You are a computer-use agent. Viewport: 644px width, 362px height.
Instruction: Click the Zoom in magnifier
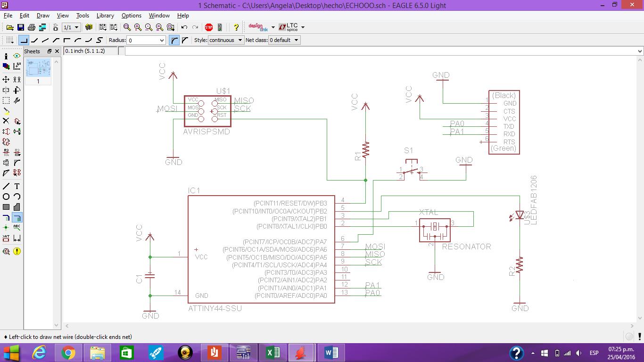click(x=138, y=27)
